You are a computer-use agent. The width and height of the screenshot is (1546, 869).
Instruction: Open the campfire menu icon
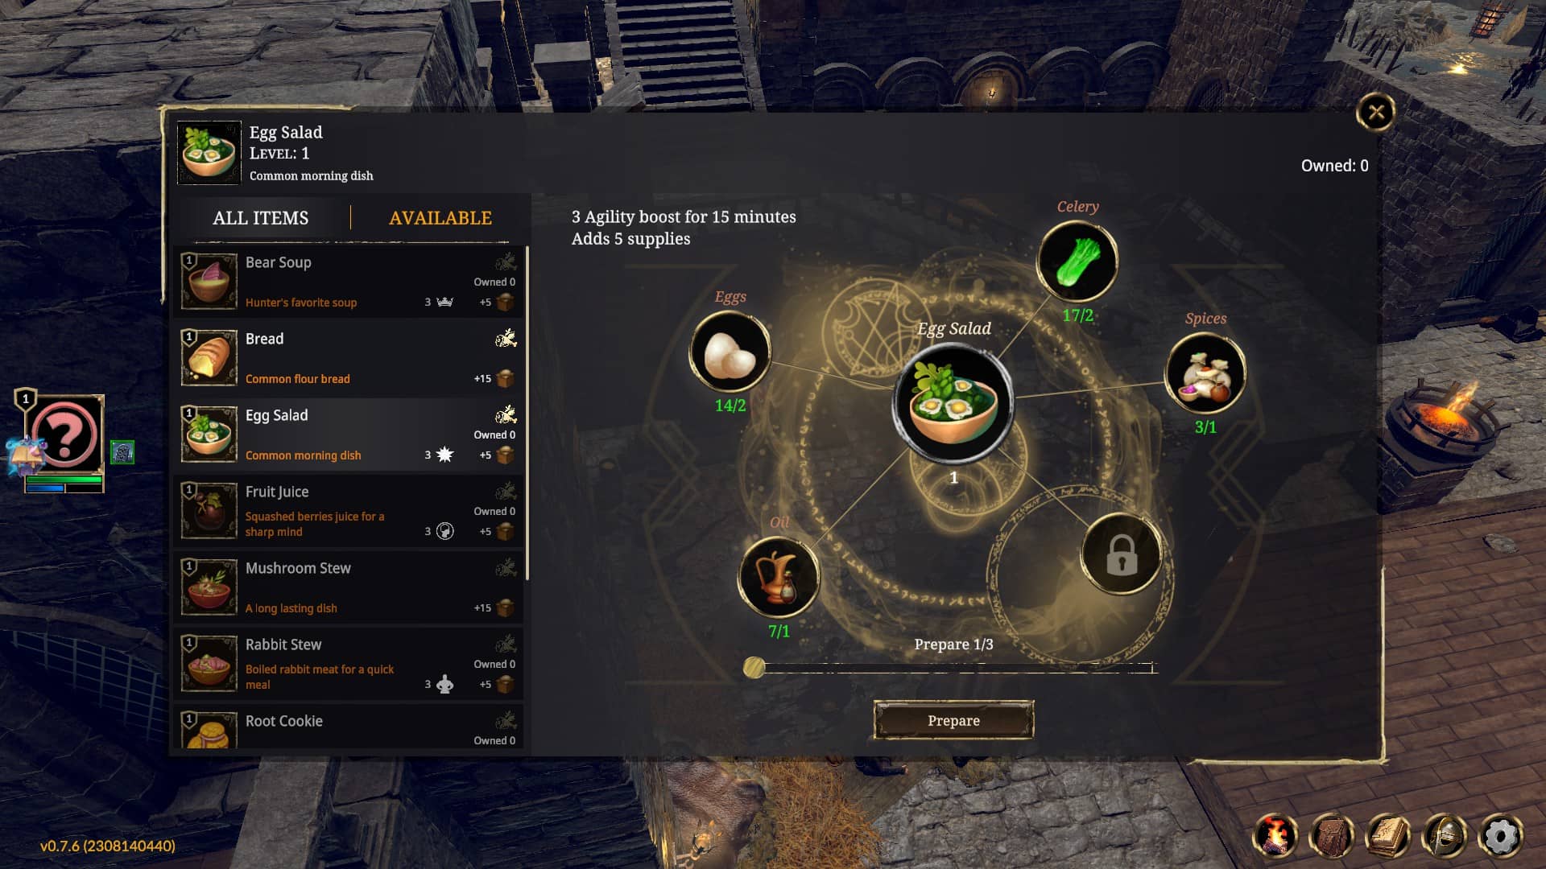point(1275,836)
